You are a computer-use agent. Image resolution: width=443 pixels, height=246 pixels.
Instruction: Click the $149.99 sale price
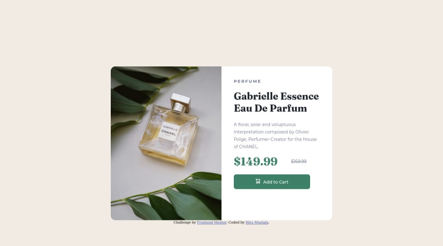[x=255, y=161]
